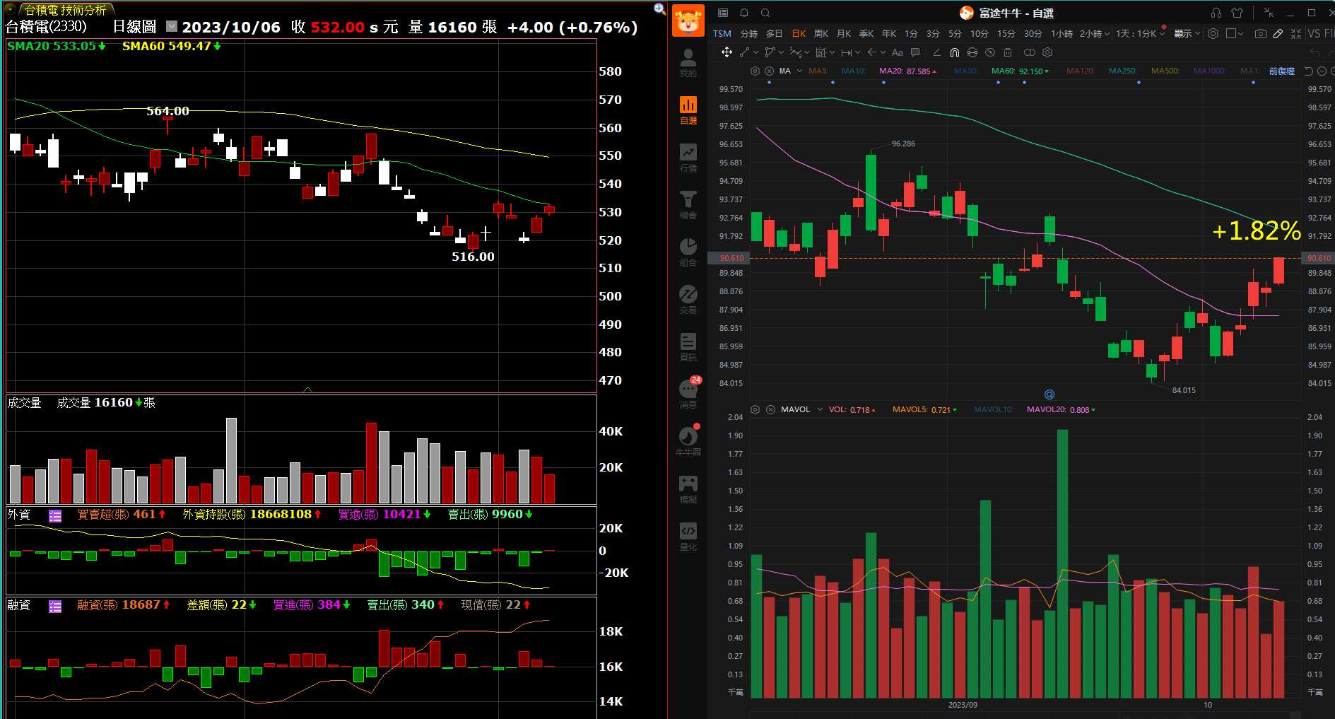Open 融資 list detail purple icon
The width and height of the screenshot is (1335, 719).
pos(55,606)
